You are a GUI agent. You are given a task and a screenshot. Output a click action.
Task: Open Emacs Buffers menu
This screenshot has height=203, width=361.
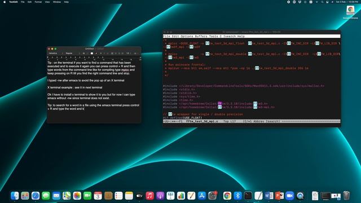(x=201, y=36)
